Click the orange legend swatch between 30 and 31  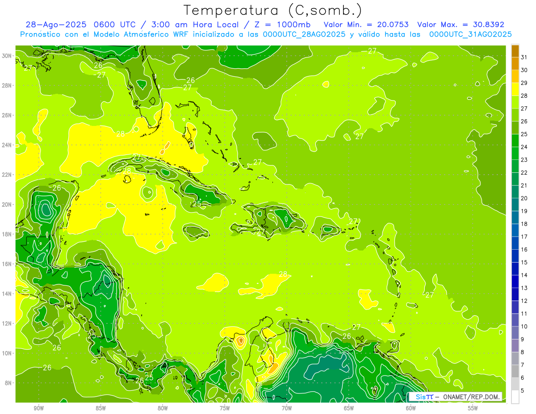pyautogui.click(x=515, y=63)
